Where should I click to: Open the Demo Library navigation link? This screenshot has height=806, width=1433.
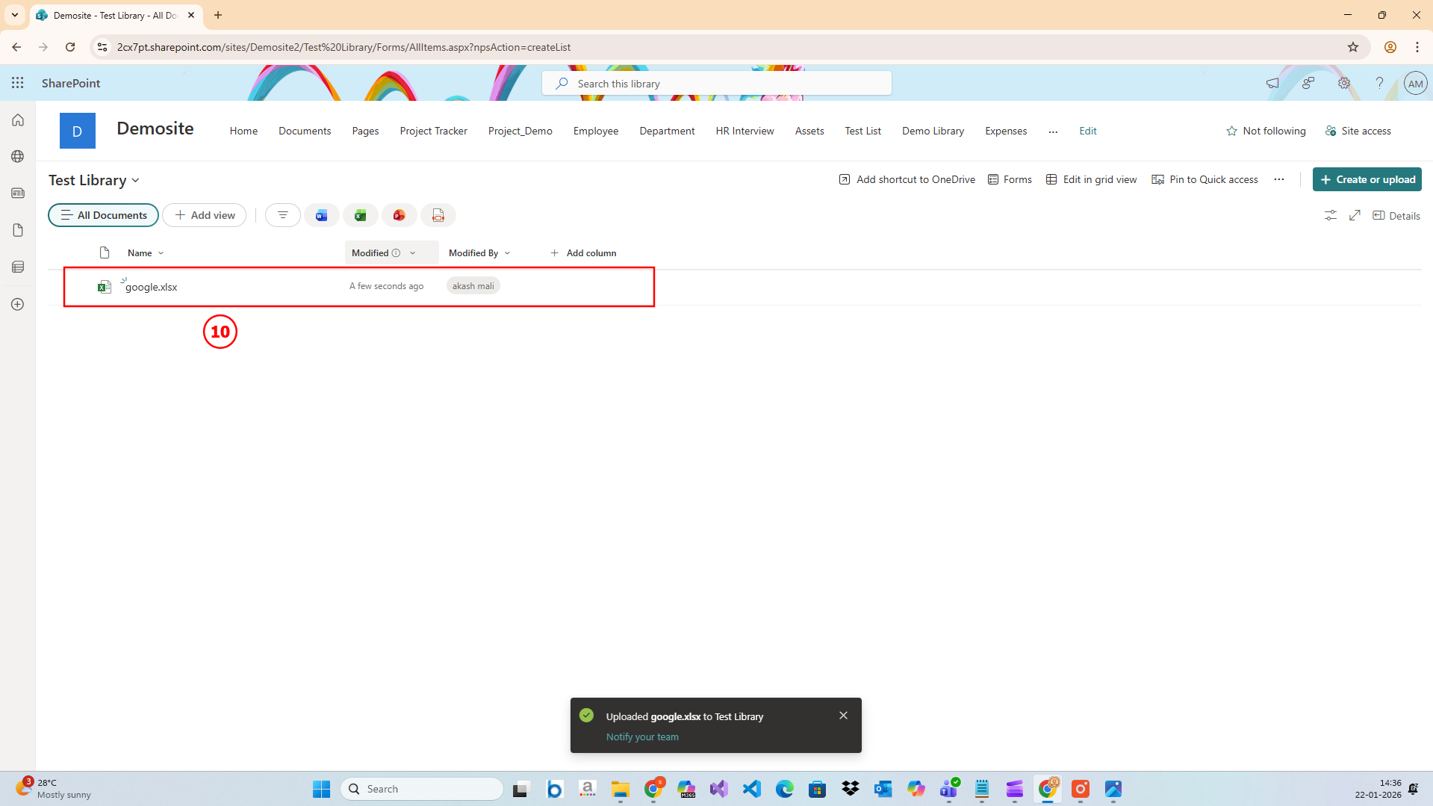tap(933, 131)
